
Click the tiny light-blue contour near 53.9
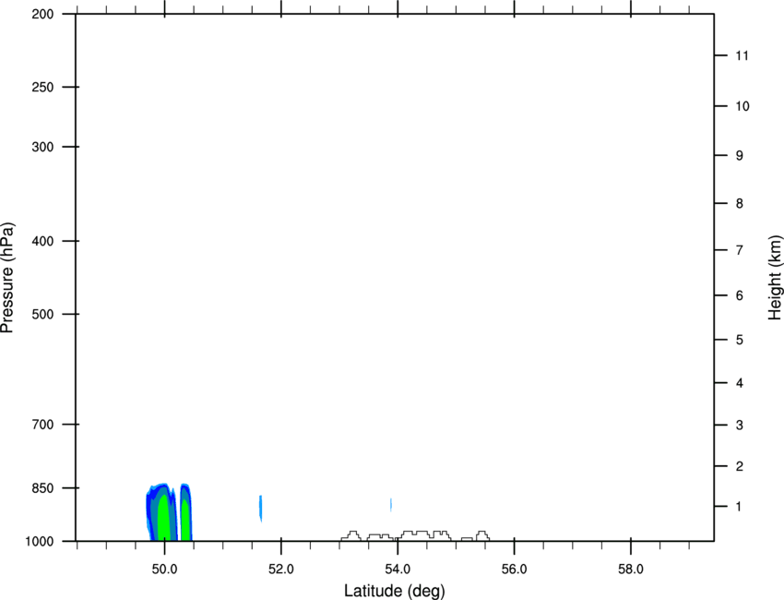point(390,504)
